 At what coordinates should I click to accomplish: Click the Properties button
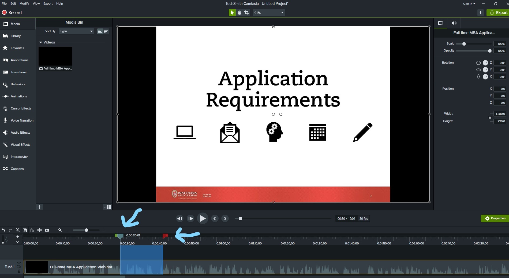click(495, 218)
